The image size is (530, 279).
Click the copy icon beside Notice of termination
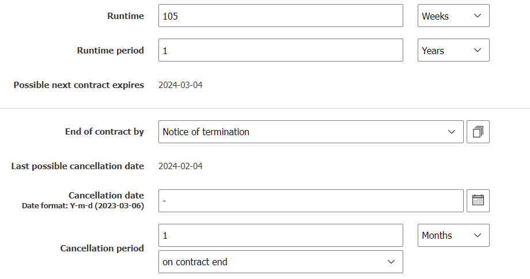coord(478,132)
